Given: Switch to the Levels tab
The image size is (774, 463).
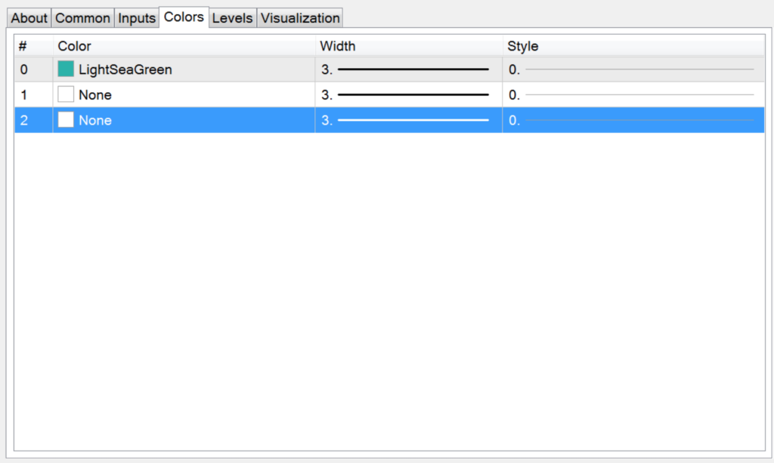Looking at the screenshot, I should [x=232, y=18].
